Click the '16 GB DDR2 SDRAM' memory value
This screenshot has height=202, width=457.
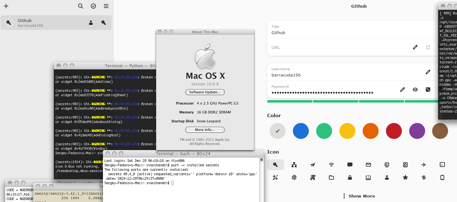point(214,112)
